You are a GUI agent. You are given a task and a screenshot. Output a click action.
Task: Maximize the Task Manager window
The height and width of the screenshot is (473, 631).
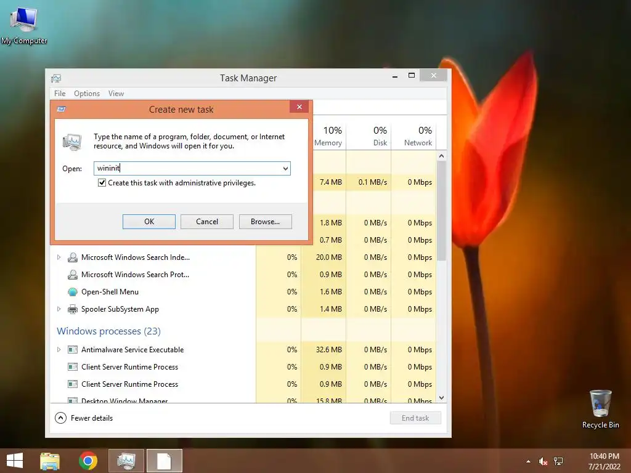click(x=411, y=76)
